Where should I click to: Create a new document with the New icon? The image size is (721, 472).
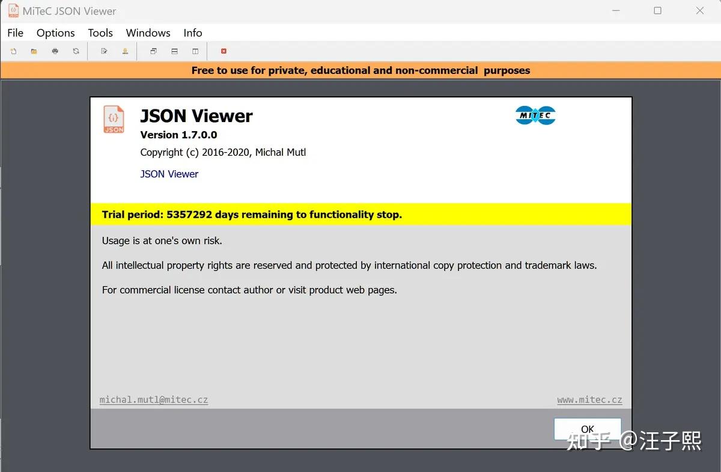(x=13, y=51)
